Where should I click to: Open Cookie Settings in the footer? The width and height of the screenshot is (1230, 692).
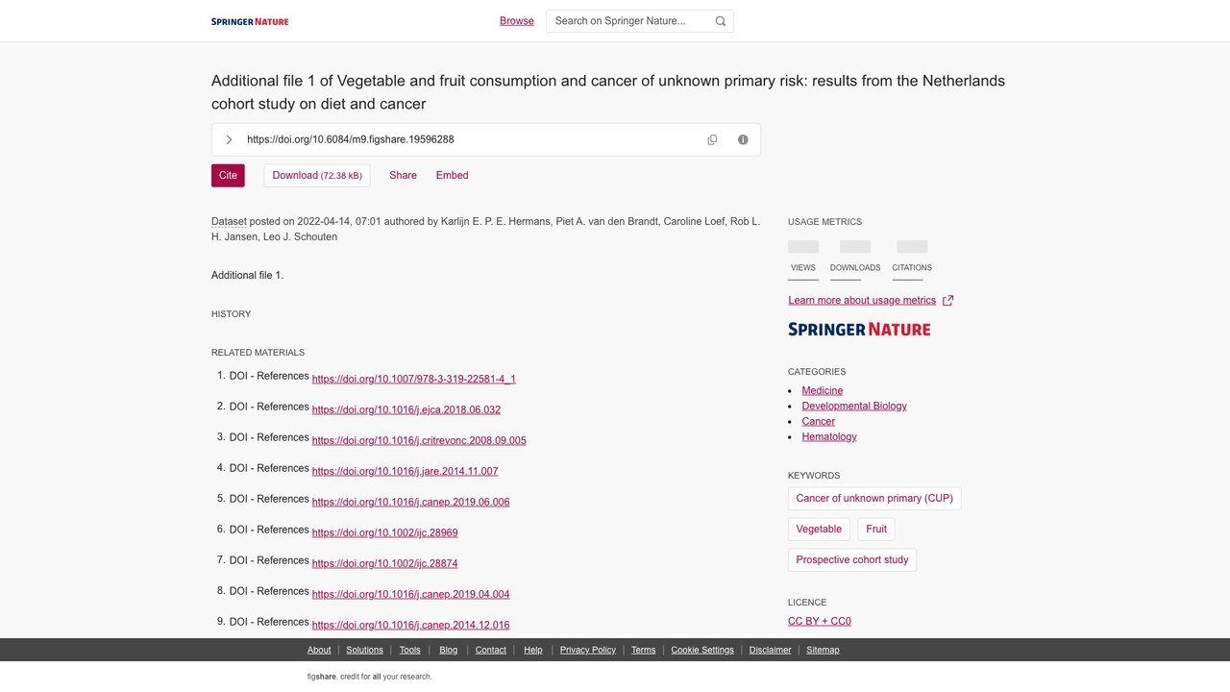702,650
